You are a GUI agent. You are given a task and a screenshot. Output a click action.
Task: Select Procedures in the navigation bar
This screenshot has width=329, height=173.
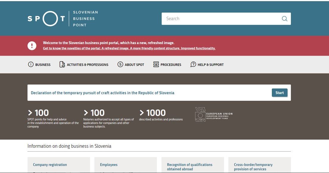tap(171, 65)
